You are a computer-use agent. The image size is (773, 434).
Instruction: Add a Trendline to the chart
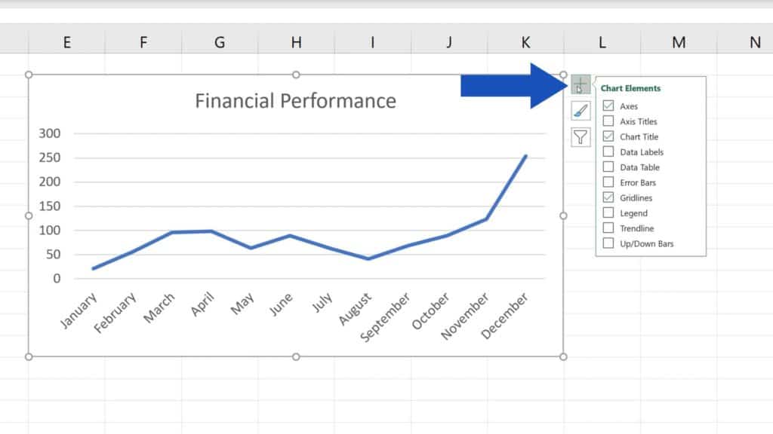(x=608, y=228)
